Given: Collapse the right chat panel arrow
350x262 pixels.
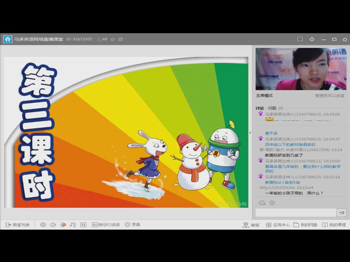Looking at the screenshot, I should [x=251, y=132].
